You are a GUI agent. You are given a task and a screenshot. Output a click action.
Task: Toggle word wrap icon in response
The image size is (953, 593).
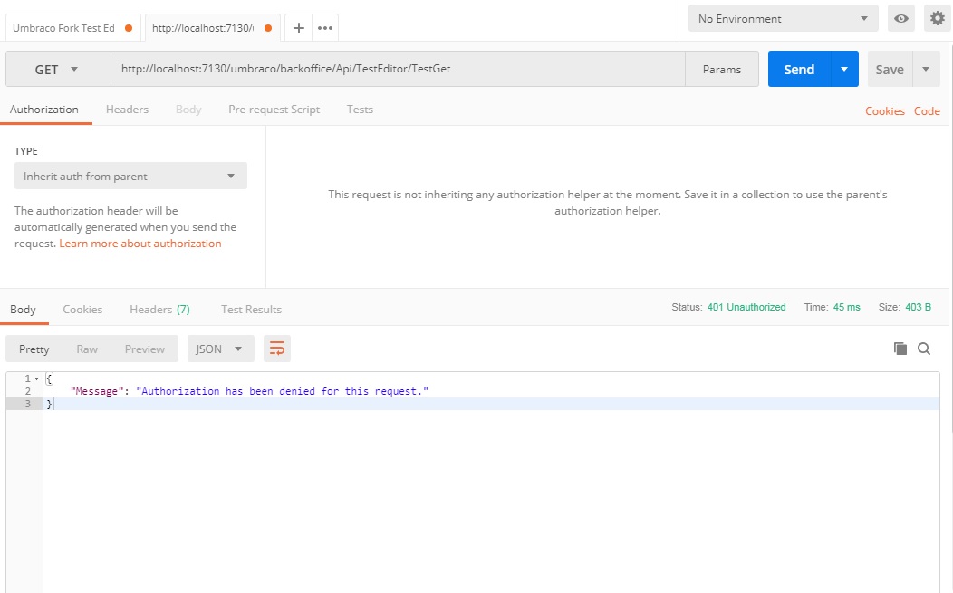277,349
